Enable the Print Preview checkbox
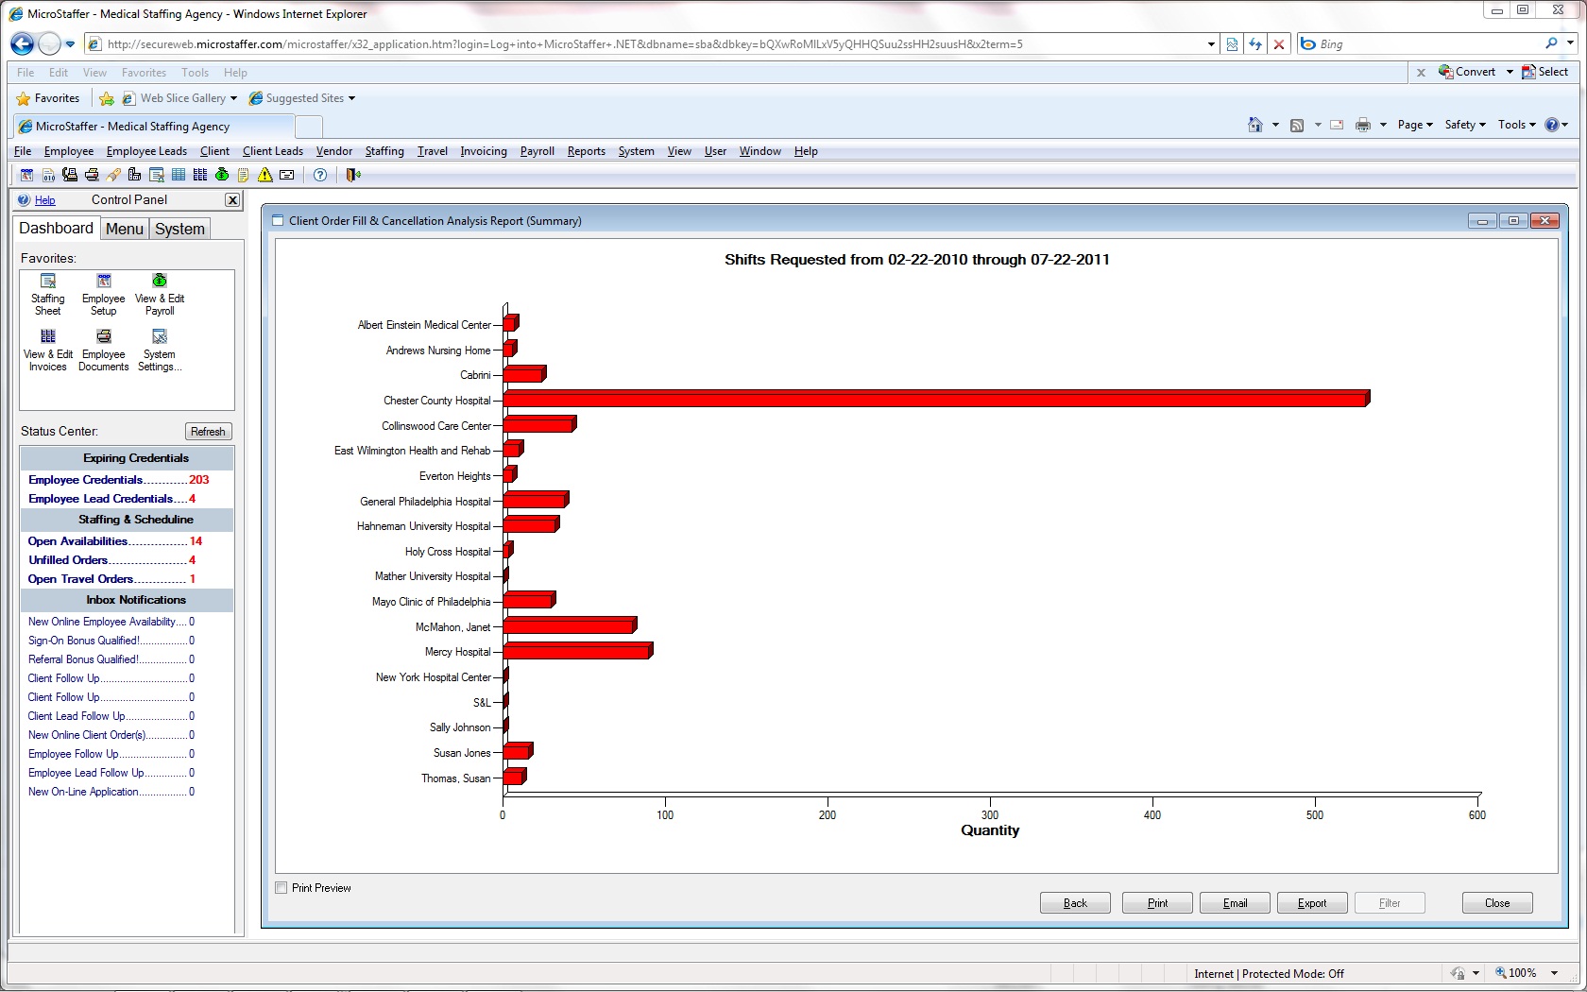Image resolution: width=1587 pixels, height=992 pixels. tap(282, 888)
